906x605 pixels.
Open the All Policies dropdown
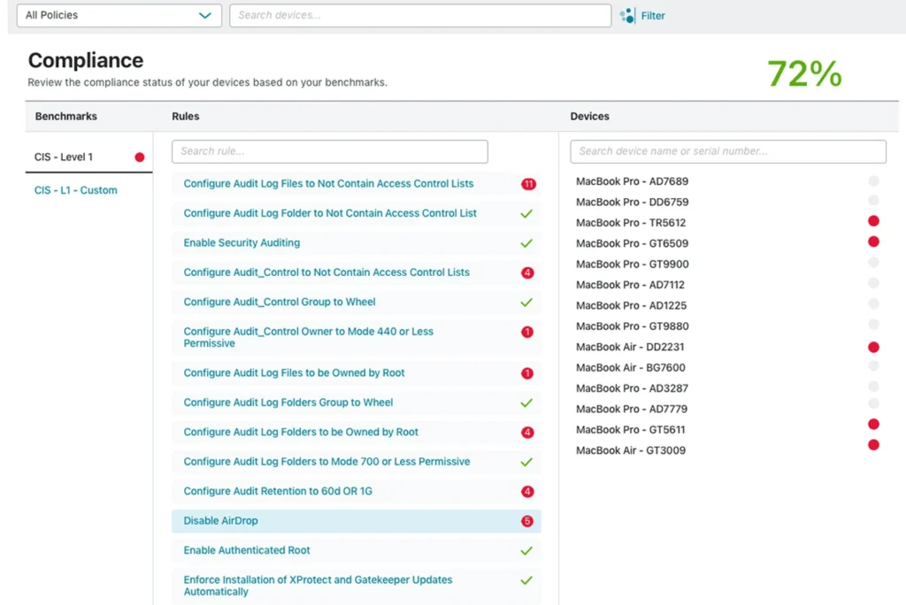[x=119, y=15]
